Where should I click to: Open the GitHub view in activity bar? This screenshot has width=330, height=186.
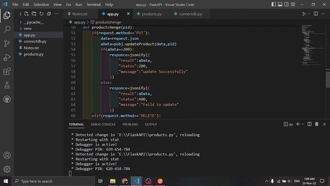[x=7, y=99]
